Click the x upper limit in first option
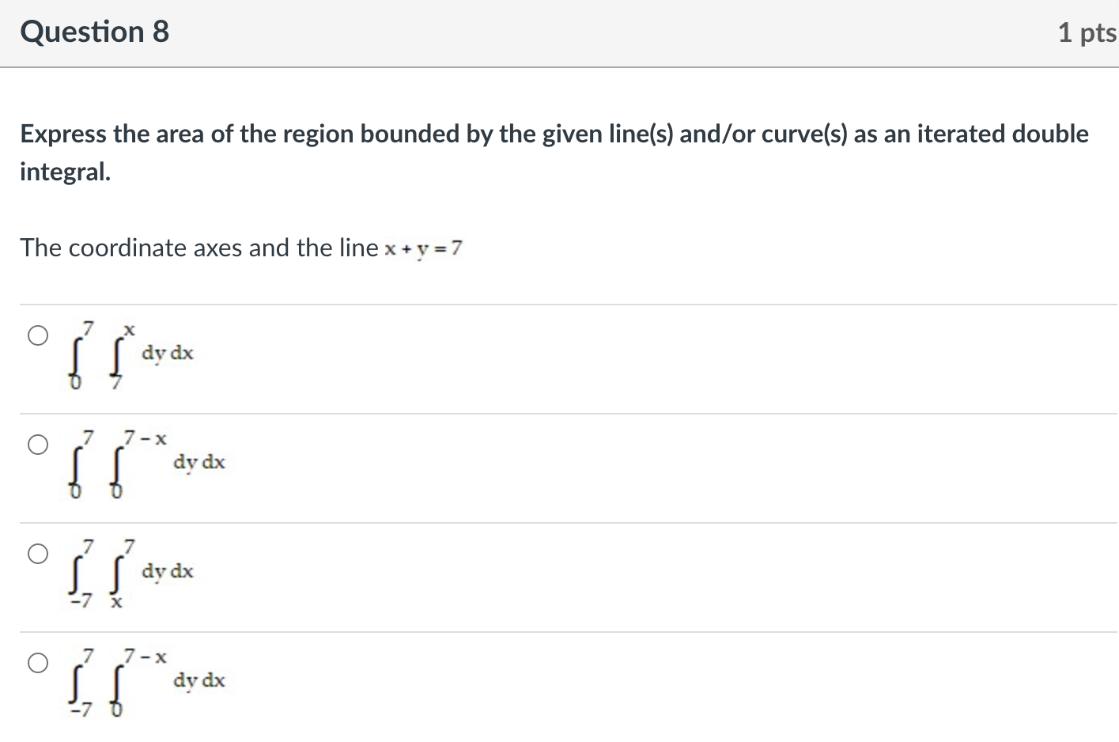The image size is (1119, 742). pyautogui.click(x=129, y=328)
